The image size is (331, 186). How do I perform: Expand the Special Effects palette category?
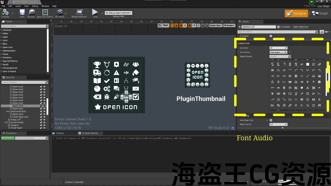tap(10, 61)
